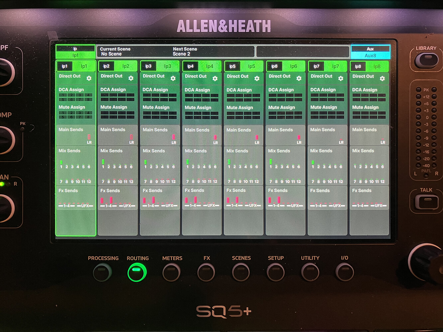This screenshot has height=332, width=443.
Task: Open Direct Out settings gear for Ip4
Action: pos(215,78)
